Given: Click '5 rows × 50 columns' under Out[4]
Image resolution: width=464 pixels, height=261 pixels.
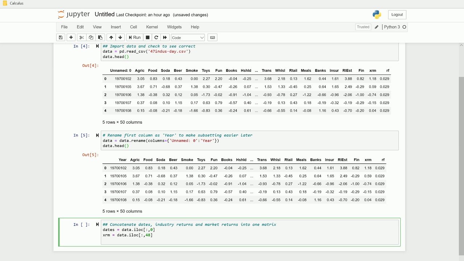Looking at the screenshot, I should (x=123, y=122).
